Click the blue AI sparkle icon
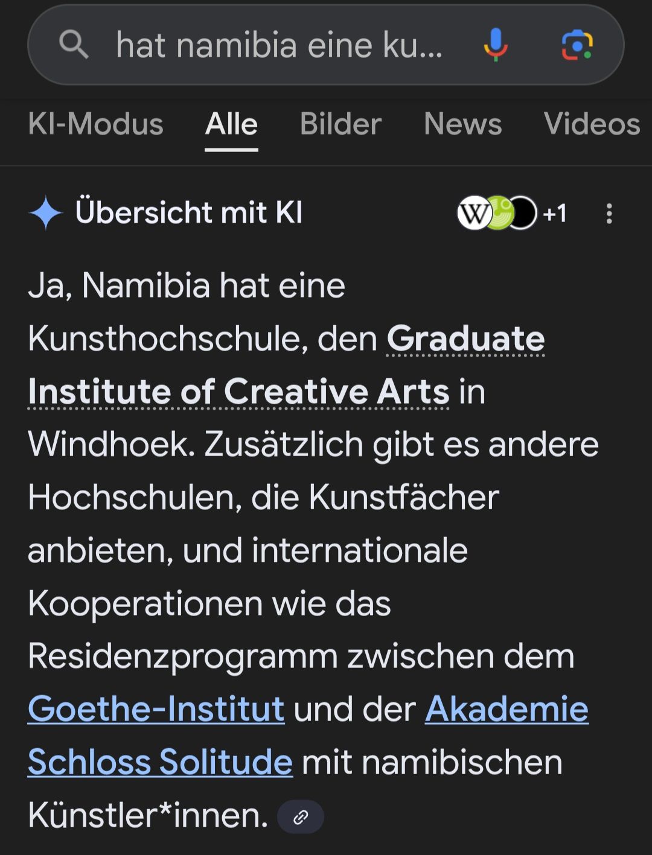 point(46,214)
